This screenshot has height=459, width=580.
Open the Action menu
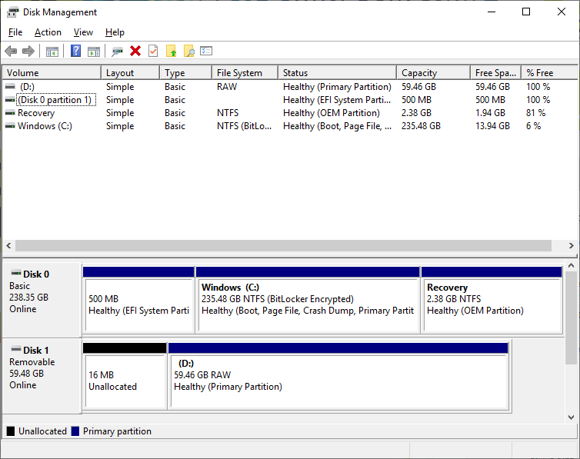pos(48,32)
